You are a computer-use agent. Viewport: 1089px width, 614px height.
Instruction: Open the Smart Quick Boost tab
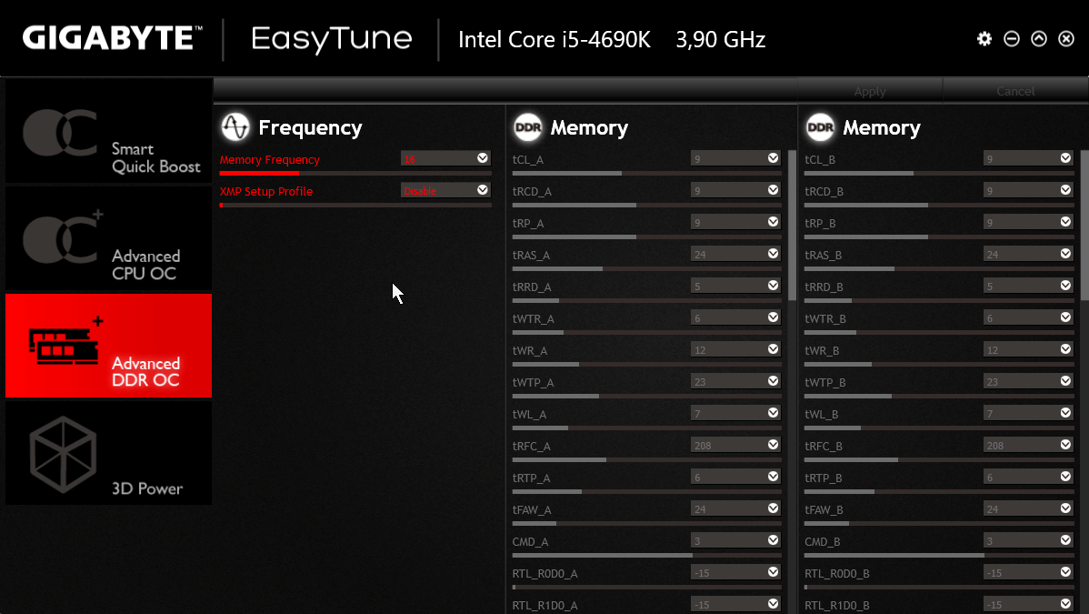point(108,131)
